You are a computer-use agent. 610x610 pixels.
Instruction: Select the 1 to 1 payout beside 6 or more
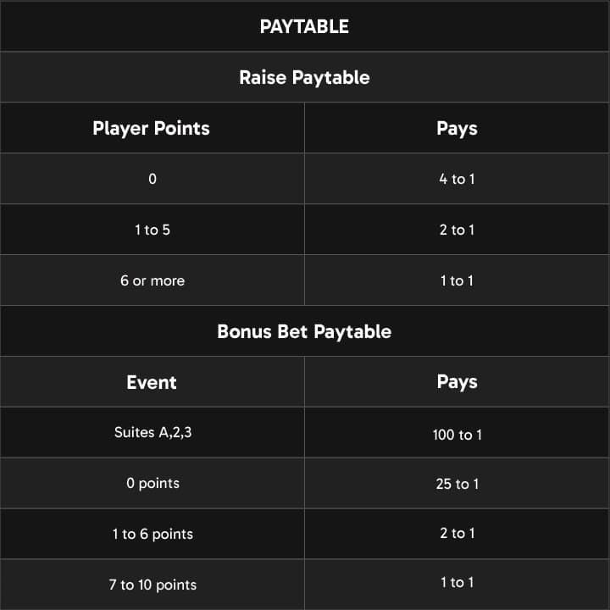click(x=457, y=280)
